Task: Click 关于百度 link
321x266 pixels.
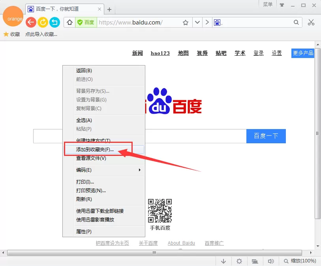Action: pos(148,243)
